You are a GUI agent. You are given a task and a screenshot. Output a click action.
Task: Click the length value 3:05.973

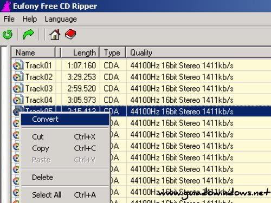pos(81,100)
